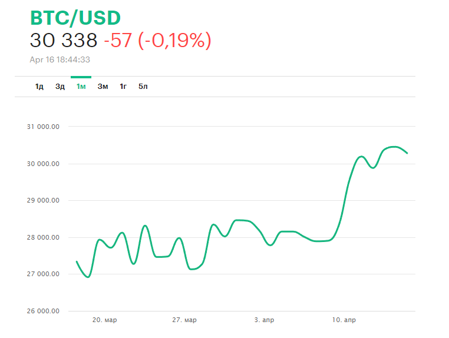Click the red price change -57 (-0,19%)
449x338 pixels.
click(x=157, y=41)
